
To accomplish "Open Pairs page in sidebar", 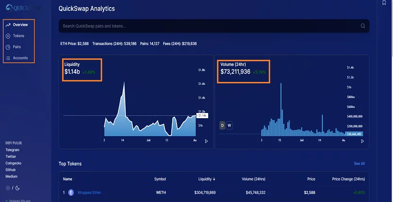I will pos(16,47).
